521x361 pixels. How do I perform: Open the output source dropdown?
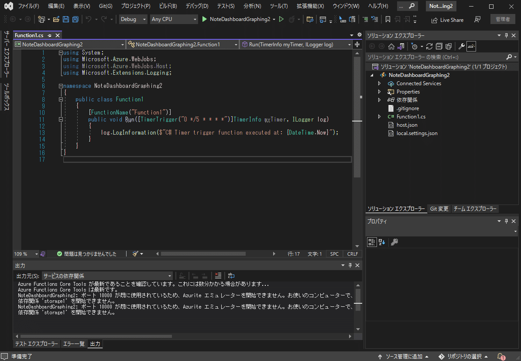(107, 276)
